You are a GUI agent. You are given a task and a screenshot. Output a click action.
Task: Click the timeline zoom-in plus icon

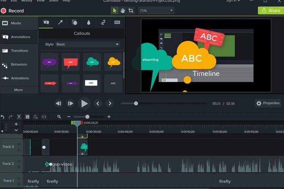point(109,117)
